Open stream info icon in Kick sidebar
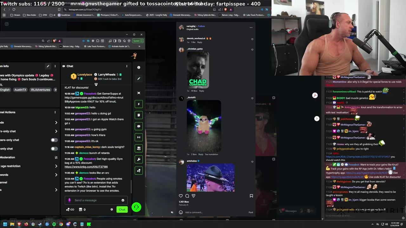This screenshot has width=406, height=228. click(x=139, y=67)
